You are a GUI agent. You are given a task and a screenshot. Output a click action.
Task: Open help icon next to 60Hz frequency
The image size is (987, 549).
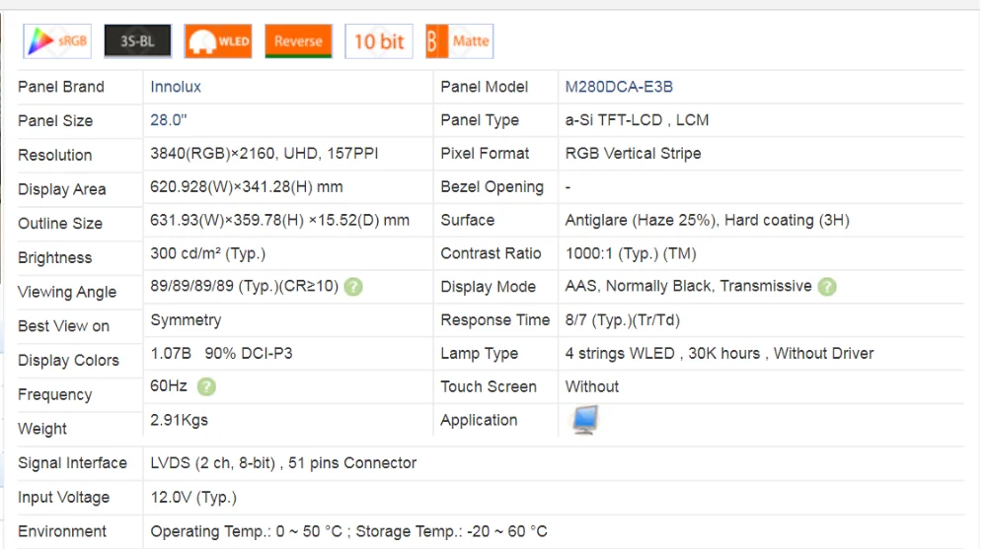coord(206,386)
